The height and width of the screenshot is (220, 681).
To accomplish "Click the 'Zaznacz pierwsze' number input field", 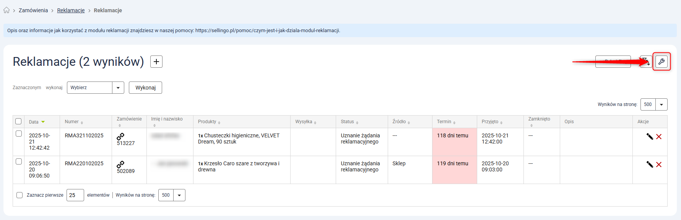I will (x=75, y=195).
